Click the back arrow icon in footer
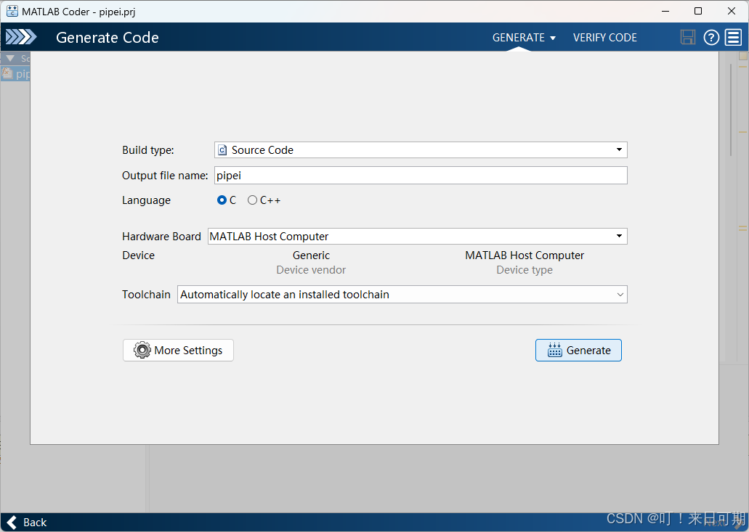The width and height of the screenshot is (749, 532). click(x=12, y=523)
